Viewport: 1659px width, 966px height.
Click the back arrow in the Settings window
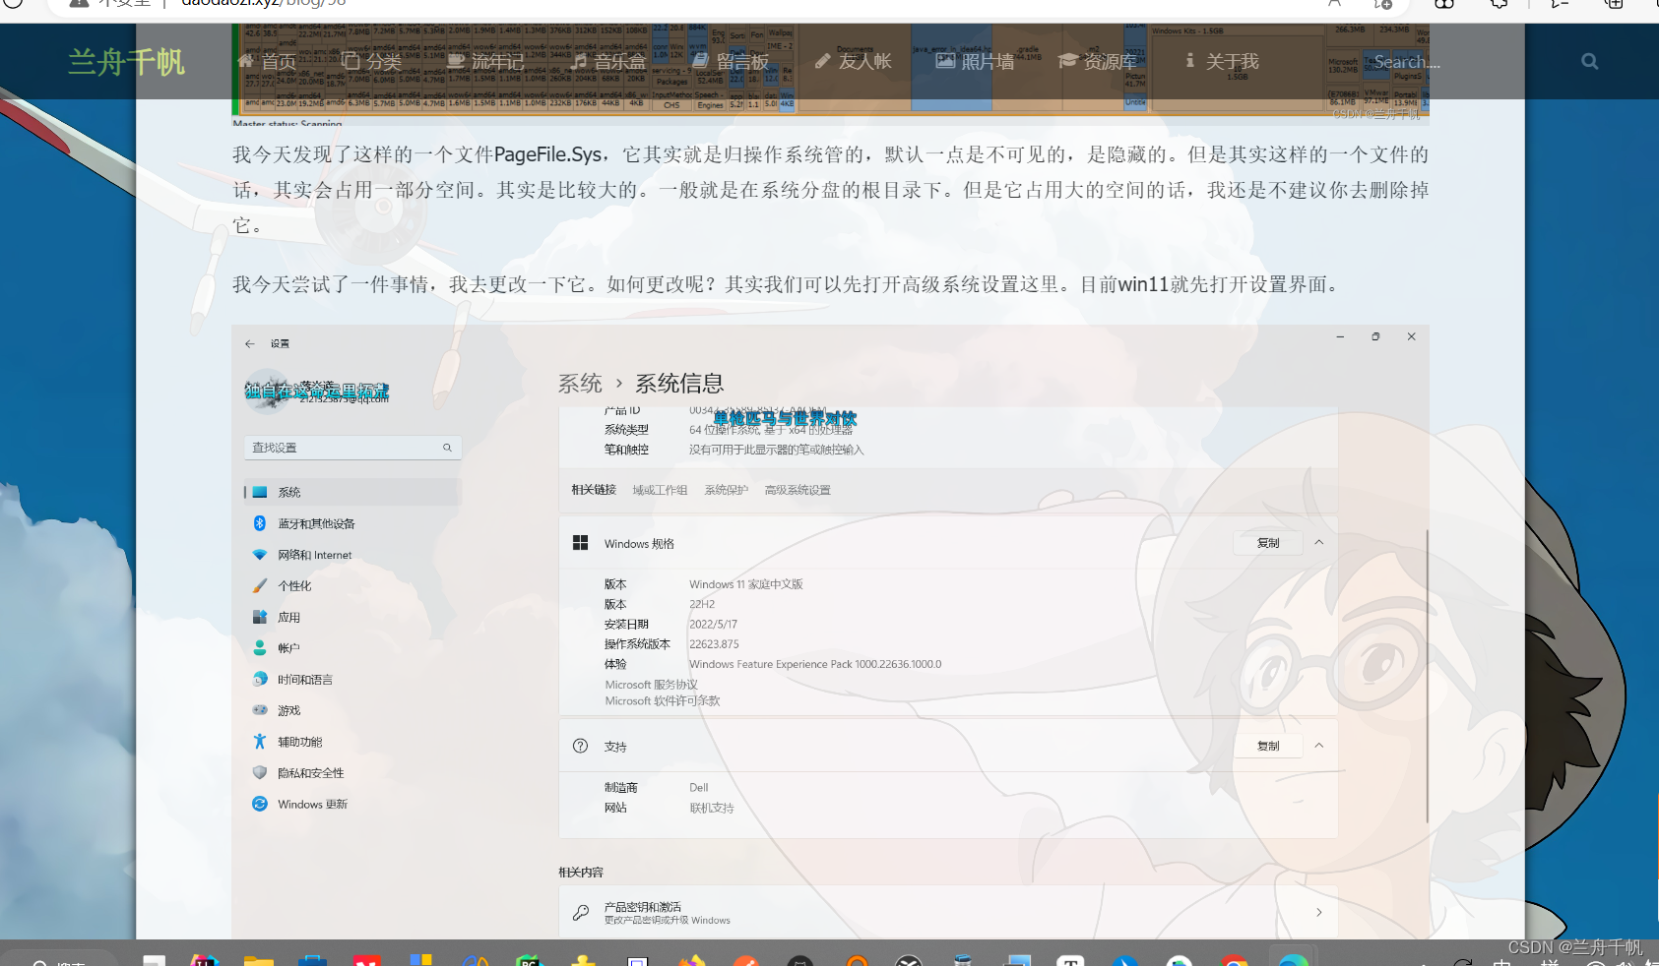point(250,343)
